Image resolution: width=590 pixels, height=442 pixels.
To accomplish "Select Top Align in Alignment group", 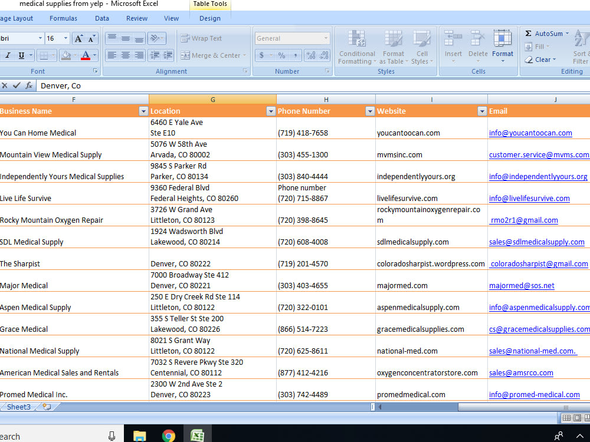I will 112,38.
